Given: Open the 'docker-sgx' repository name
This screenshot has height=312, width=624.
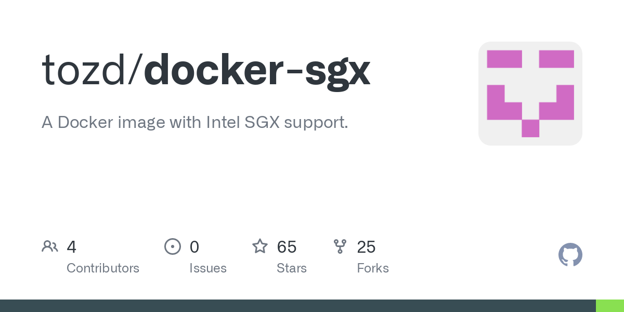Looking at the screenshot, I should click(257, 69).
